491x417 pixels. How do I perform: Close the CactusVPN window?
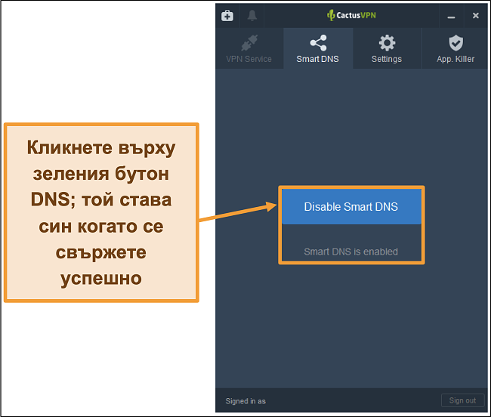point(475,16)
